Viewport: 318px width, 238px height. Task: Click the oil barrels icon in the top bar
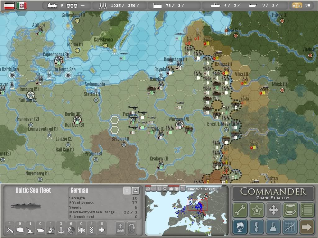tap(72, 6)
